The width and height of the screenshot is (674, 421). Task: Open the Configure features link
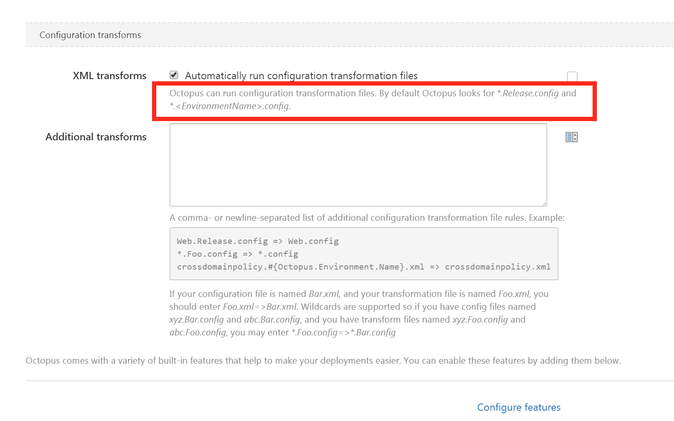[519, 407]
